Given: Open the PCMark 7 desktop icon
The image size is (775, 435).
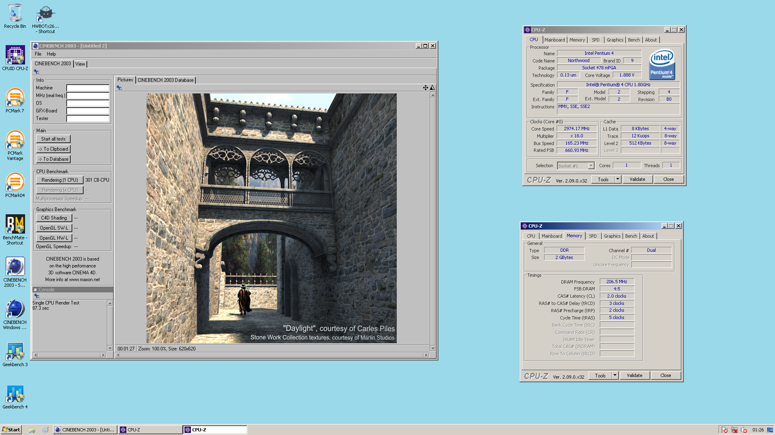Looking at the screenshot, I should coord(15,101).
